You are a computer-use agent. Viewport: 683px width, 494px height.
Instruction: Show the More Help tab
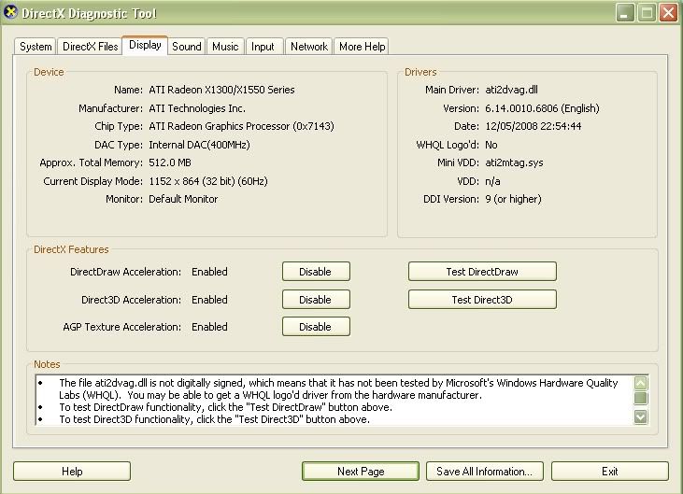pos(362,46)
